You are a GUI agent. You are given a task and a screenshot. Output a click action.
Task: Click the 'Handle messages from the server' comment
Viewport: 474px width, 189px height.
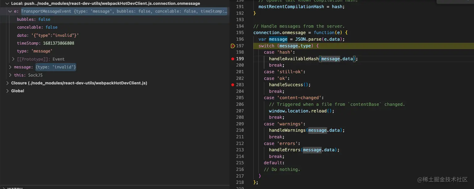point(299,26)
